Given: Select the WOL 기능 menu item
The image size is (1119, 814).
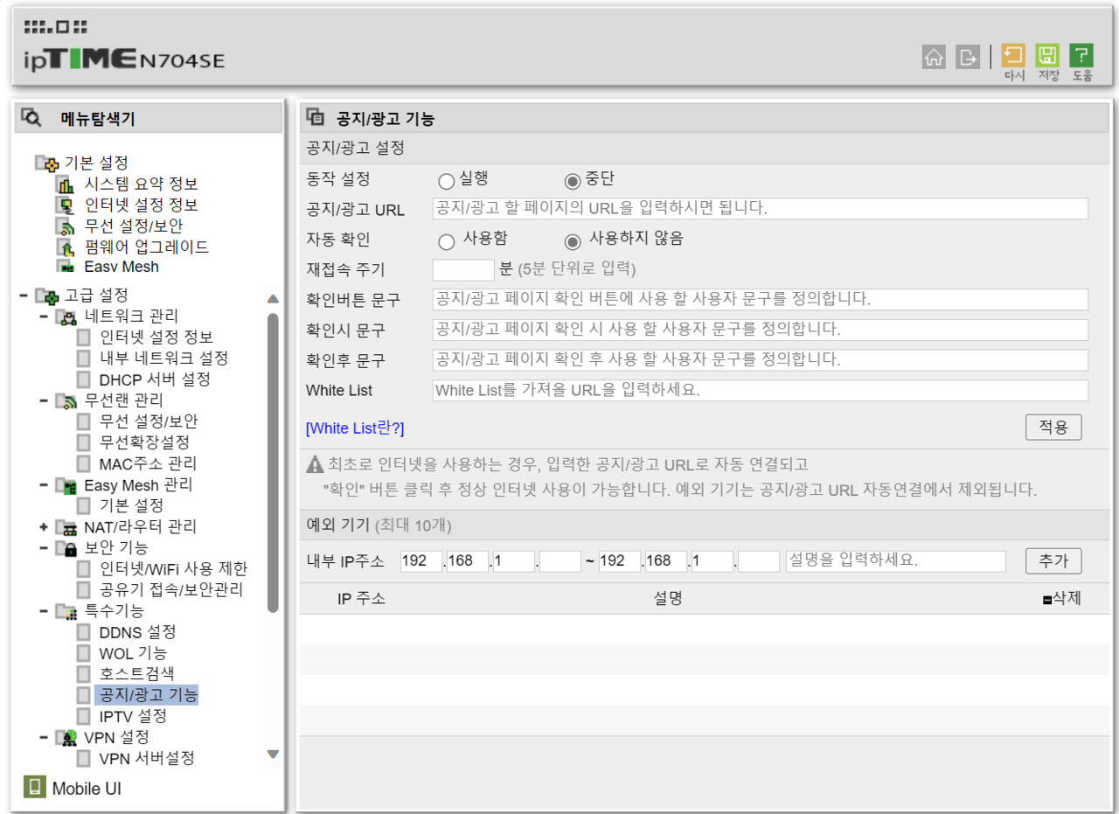Looking at the screenshot, I should pyautogui.click(x=132, y=653).
